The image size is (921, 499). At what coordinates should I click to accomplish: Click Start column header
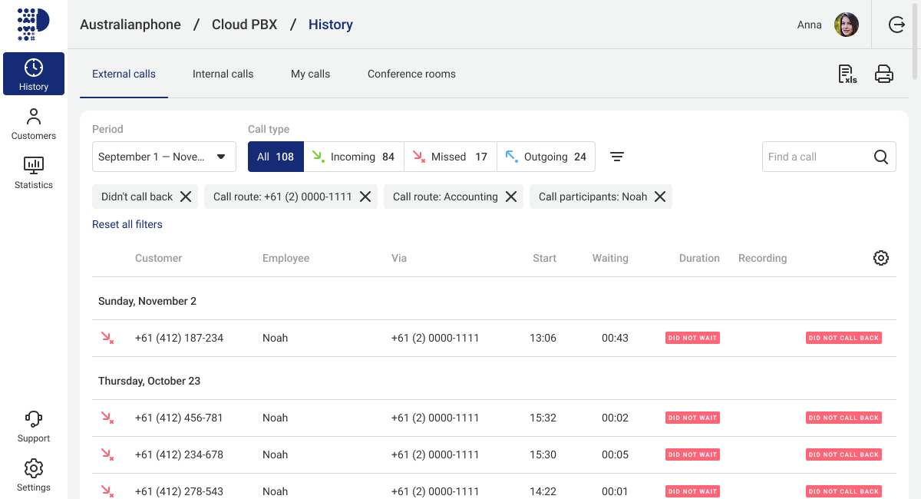544,258
